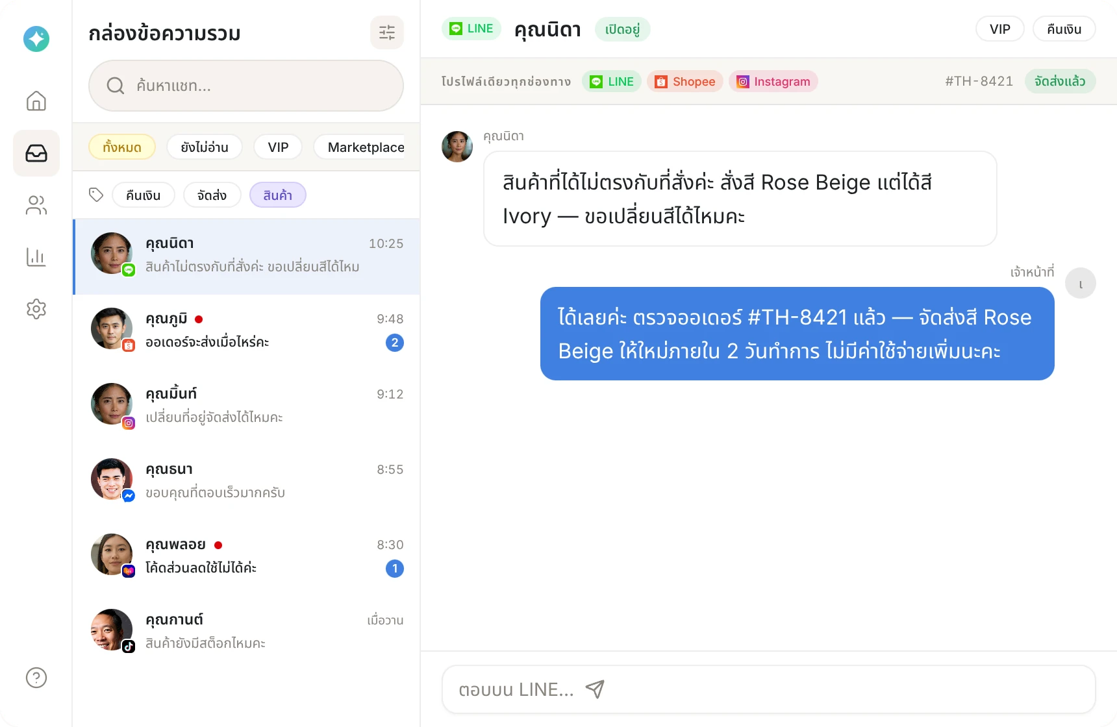Click the search magnifier icon
1117x727 pixels.
(116, 86)
